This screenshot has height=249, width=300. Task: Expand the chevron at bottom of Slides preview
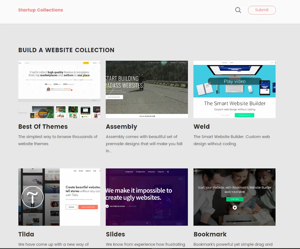pos(147,223)
